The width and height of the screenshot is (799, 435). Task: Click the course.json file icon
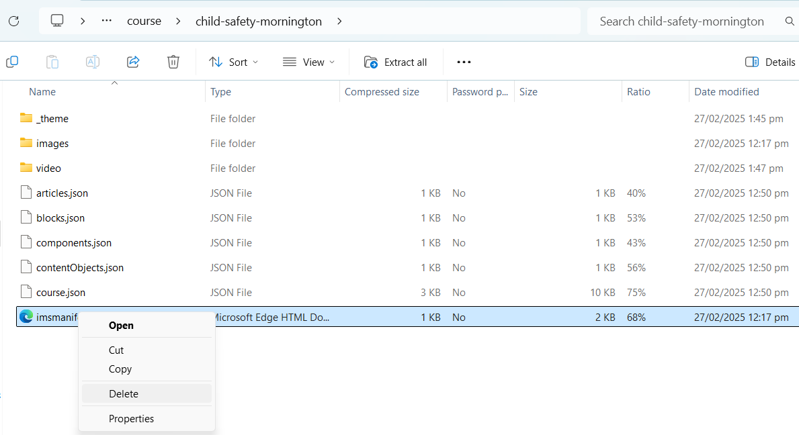pyautogui.click(x=26, y=293)
